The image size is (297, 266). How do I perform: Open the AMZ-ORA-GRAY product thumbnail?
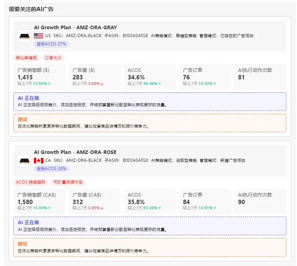[24, 36]
